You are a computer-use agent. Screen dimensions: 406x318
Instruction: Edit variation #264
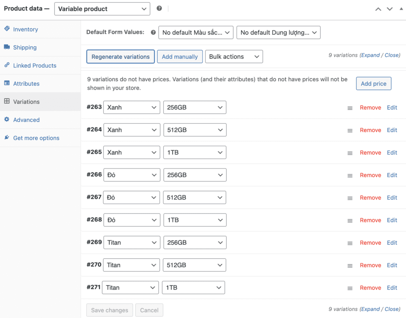point(392,130)
